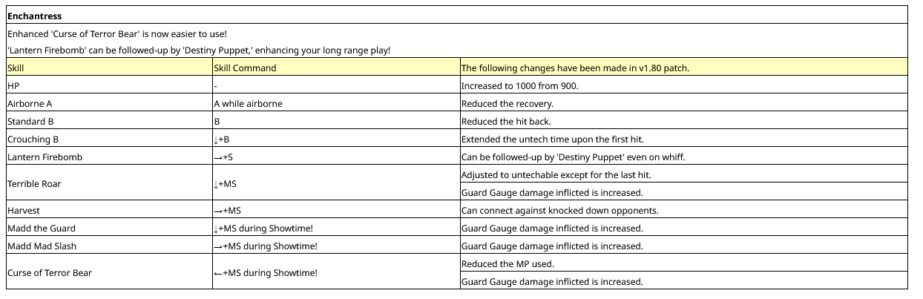Click the 'Standard B' skill cell

point(109,121)
